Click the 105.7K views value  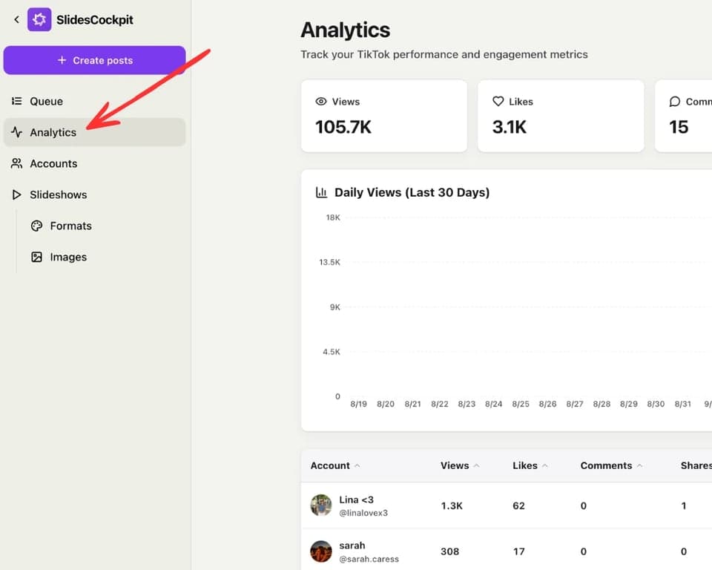point(343,127)
